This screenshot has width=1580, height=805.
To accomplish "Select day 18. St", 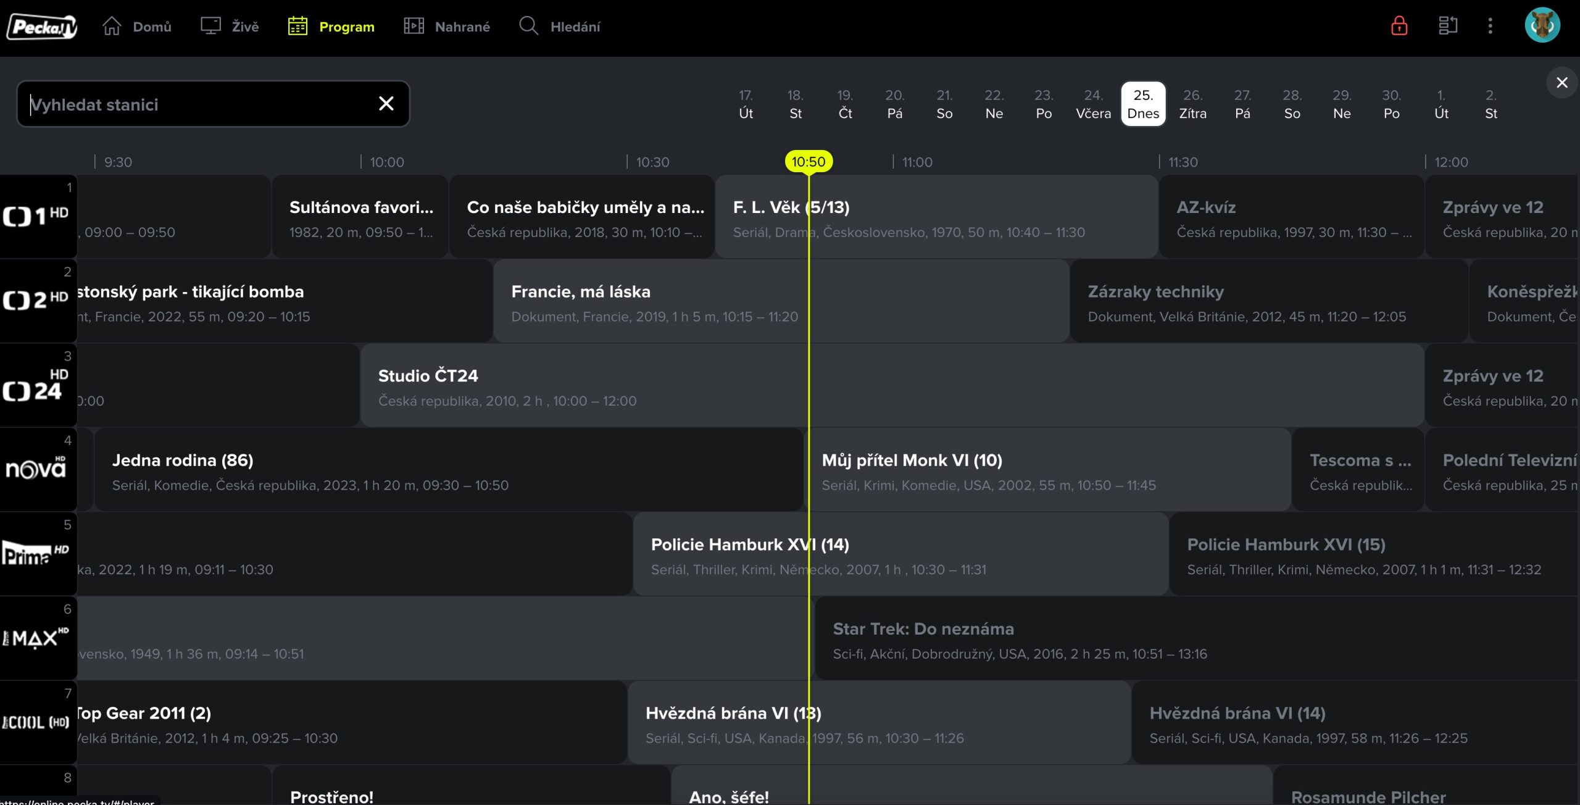I will 796,104.
